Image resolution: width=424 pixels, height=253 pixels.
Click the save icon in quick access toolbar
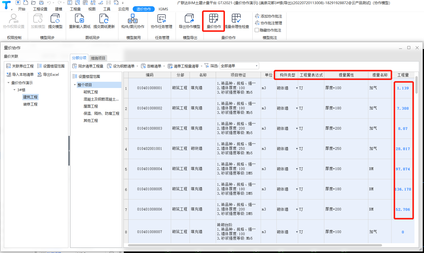[x=41, y=3]
